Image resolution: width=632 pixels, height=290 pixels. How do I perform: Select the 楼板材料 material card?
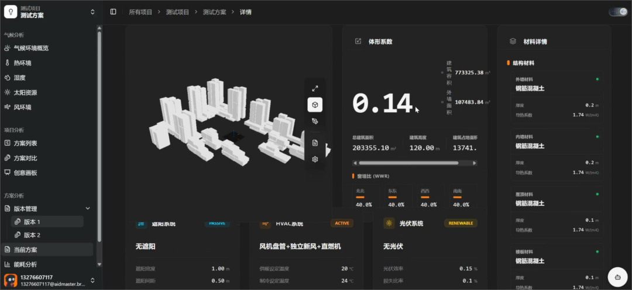[x=557, y=266]
